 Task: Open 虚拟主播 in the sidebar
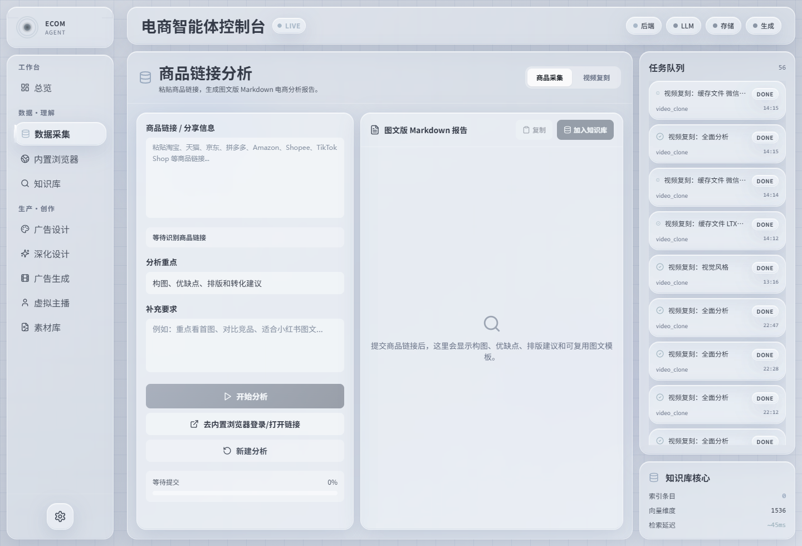pyautogui.click(x=60, y=303)
